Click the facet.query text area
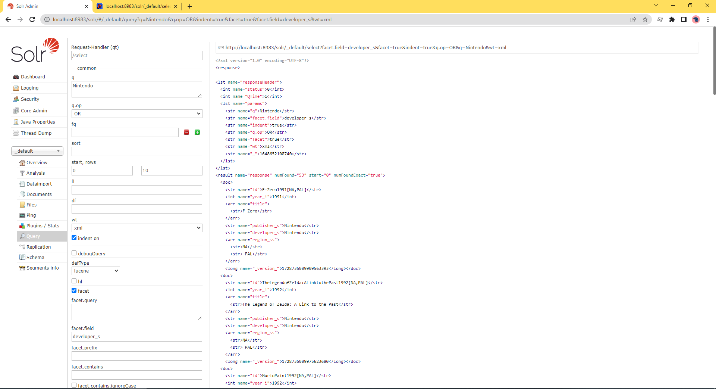Image resolution: width=716 pixels, height=389 pixels. pos(137,312)
